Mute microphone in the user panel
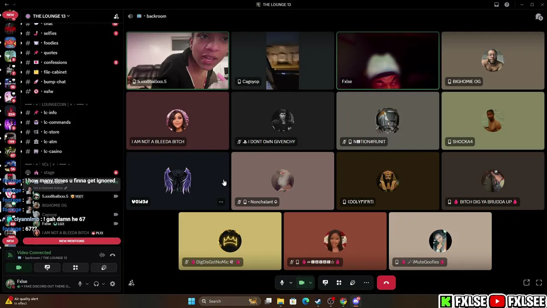 80,284
